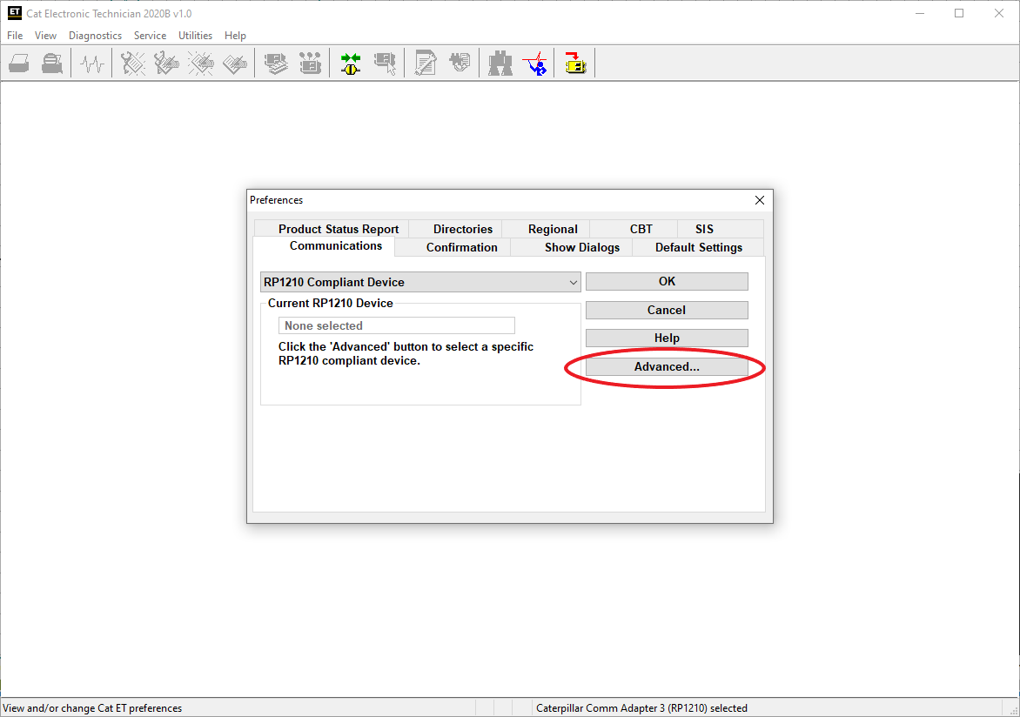The image size is (1020, 717).
Task: Minimize the Cat Electronic Technician window
Action: (920, 13)
